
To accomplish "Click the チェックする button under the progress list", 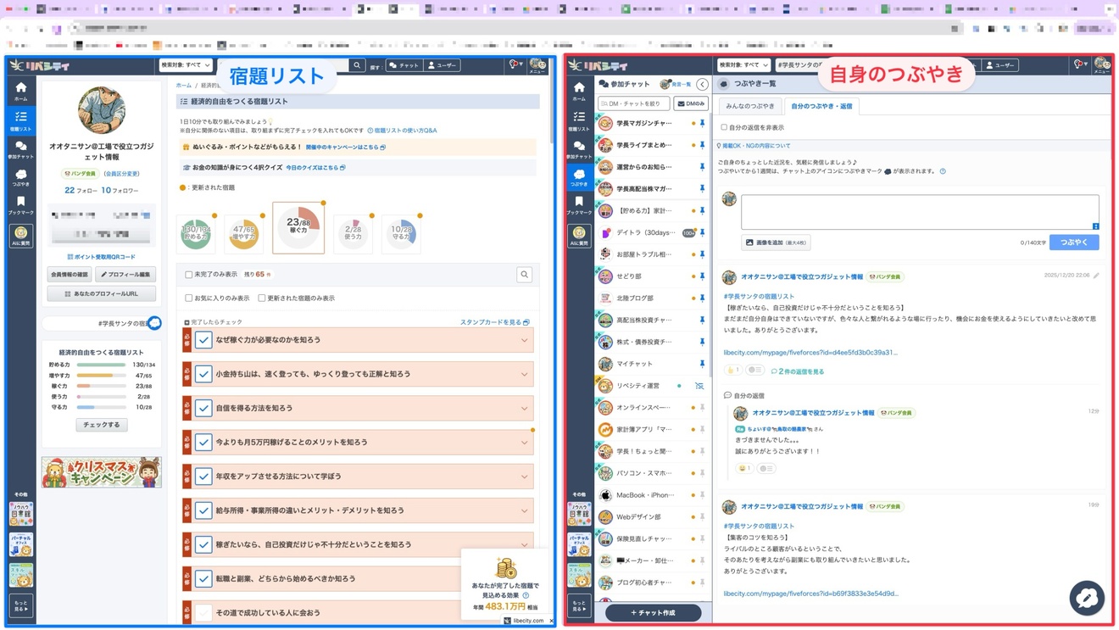I will click(100, 424).
